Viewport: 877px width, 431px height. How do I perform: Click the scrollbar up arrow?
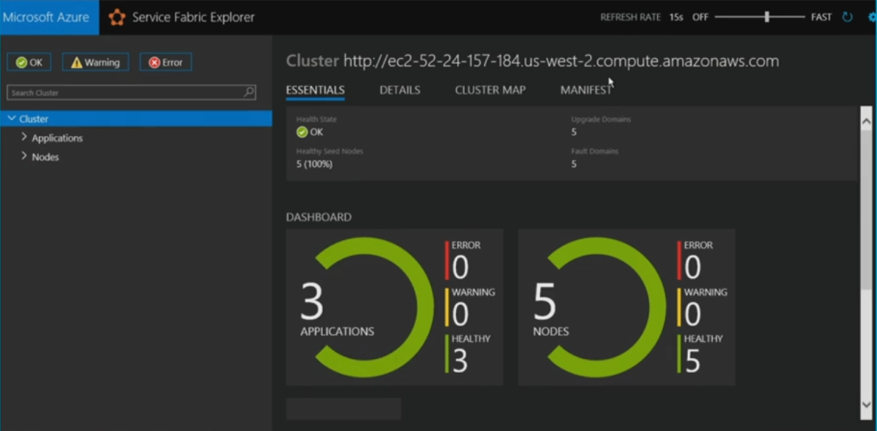866,121
